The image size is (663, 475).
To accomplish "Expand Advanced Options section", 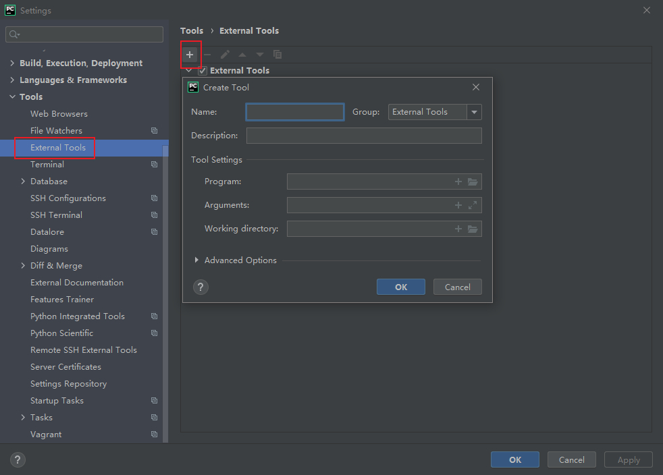I will [196, 260].
